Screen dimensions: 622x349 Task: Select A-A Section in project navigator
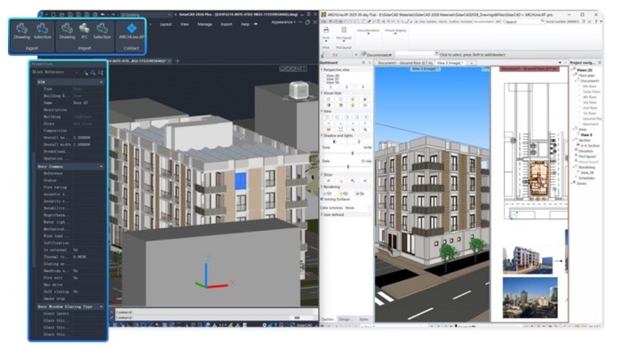(x=590, y=146)
